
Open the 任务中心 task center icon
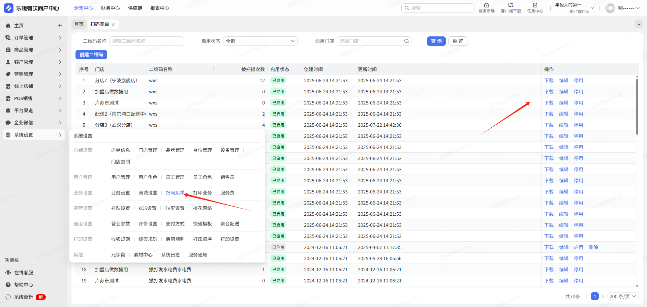535,5
